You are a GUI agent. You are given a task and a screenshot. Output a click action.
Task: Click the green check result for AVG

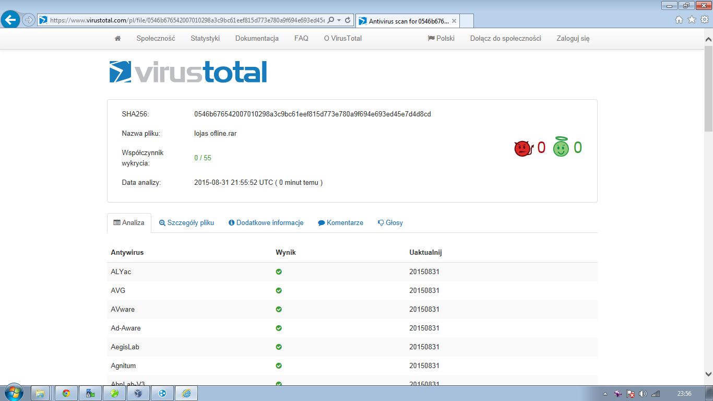coord(279,290)
